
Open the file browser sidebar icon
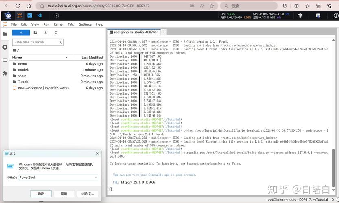5,34
